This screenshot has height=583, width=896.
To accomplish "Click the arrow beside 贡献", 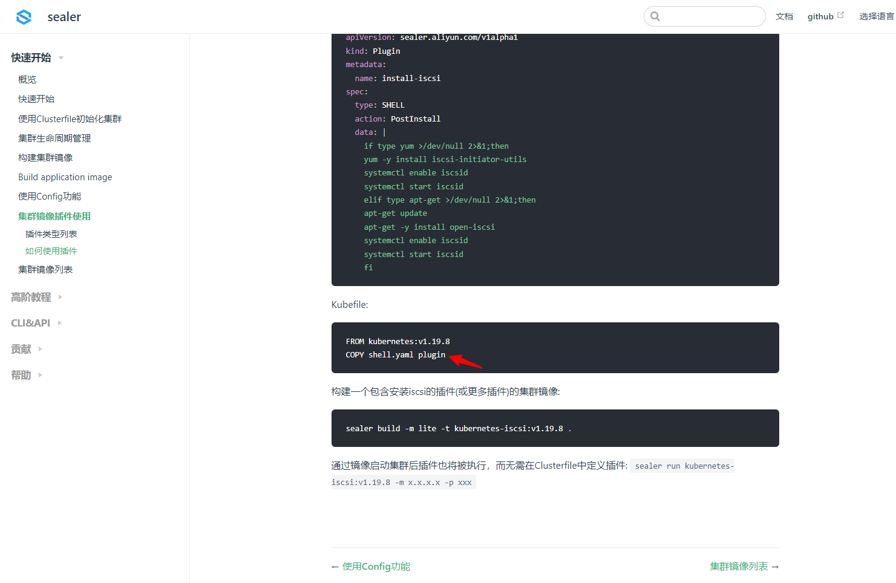I will (40, 349).
